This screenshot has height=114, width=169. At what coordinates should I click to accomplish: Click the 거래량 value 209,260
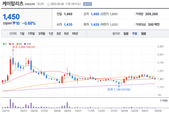tap(152, 14)
